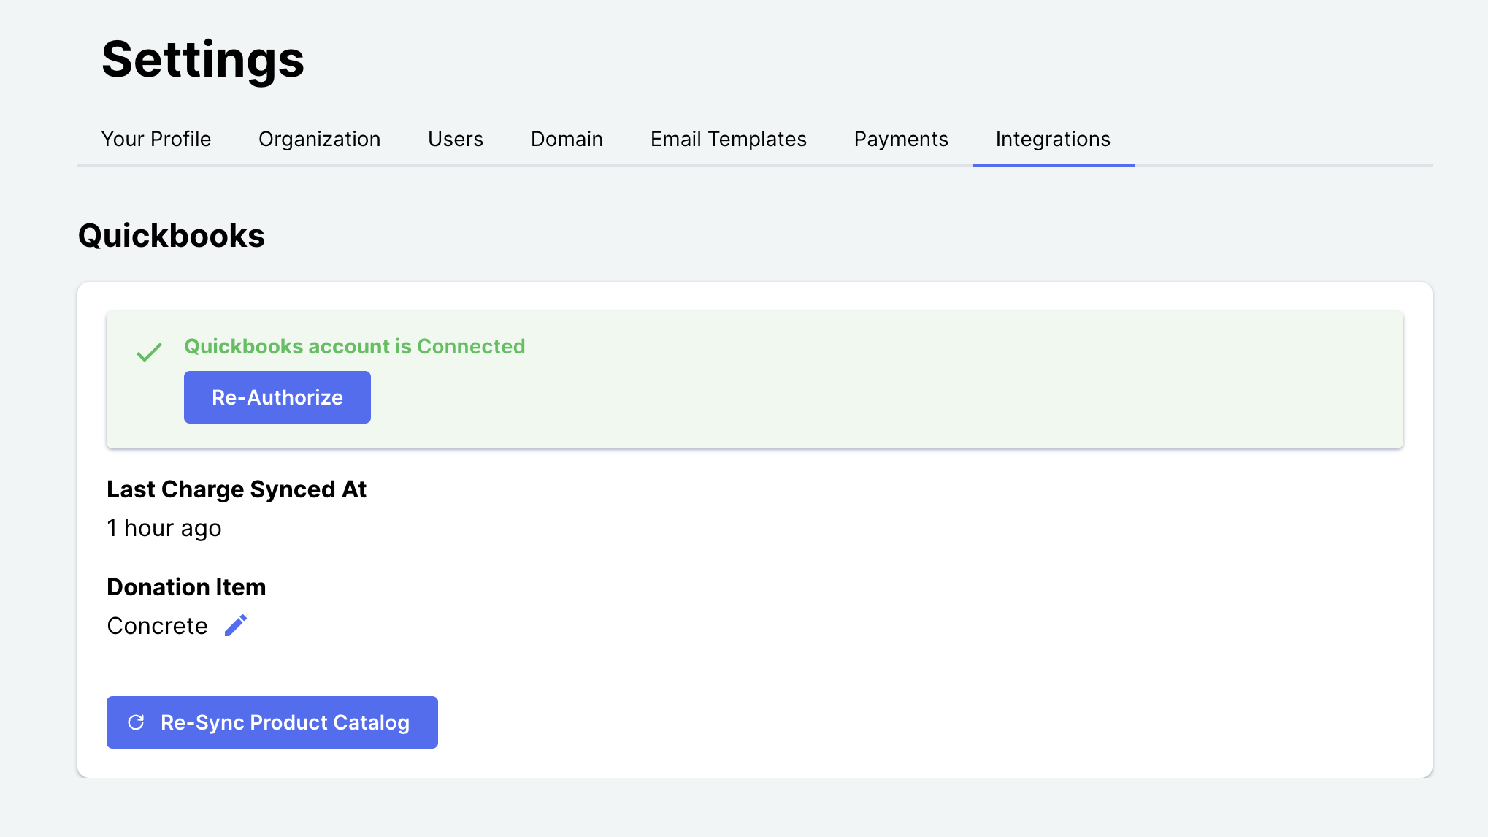Click the Re-Authorize button
The image size is (1488, 837).
[x=277, y=397]
